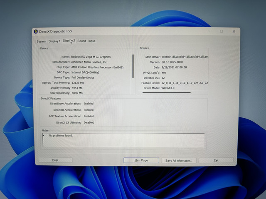Switch to the Input tab
This screenshot has width=266, height=199.
tap(91, 41)
